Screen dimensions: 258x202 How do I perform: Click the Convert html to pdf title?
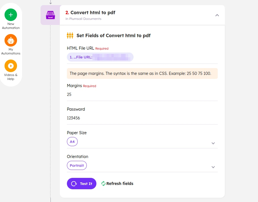click(93, 12)
